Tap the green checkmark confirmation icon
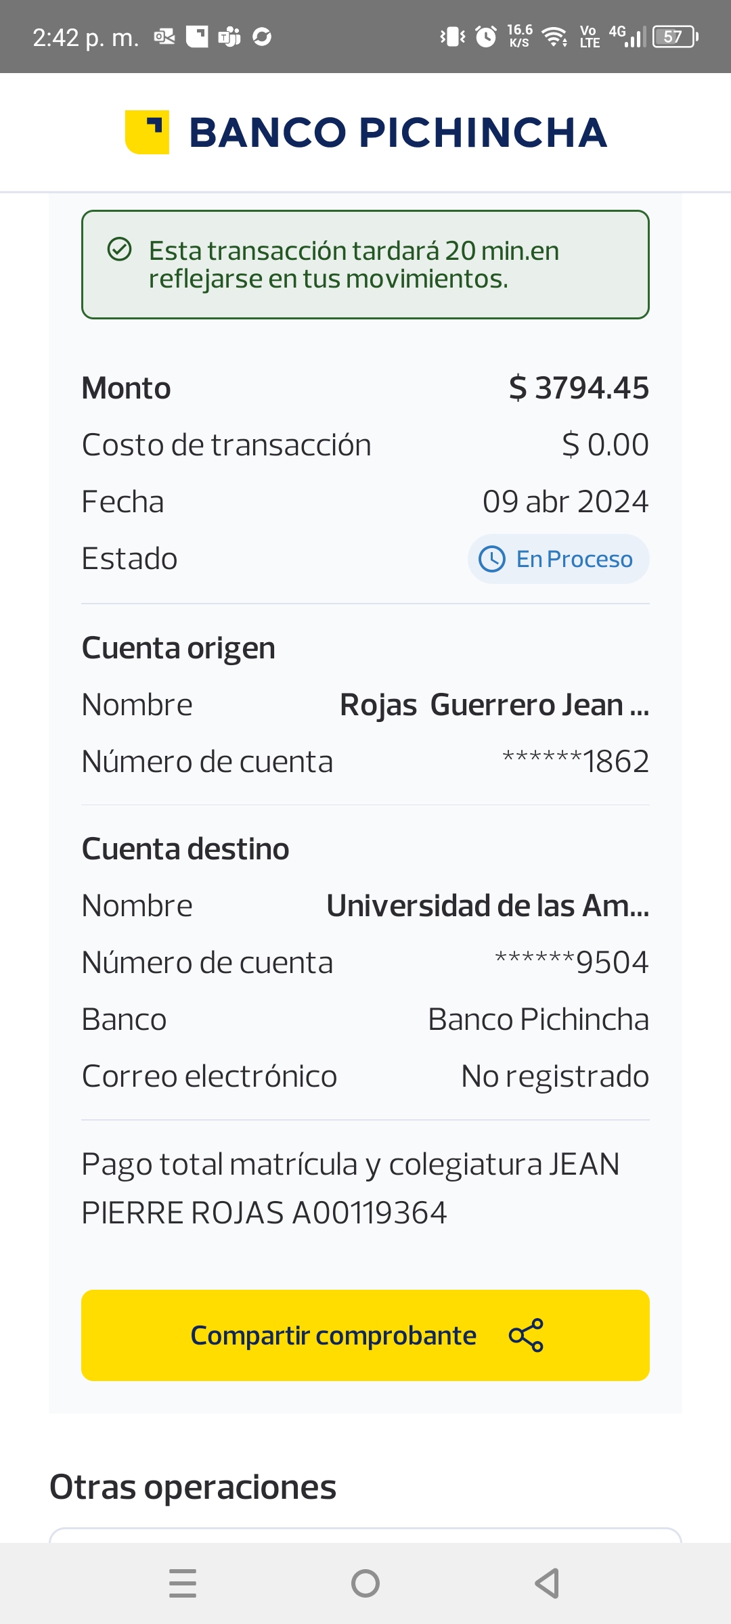 pos(120,250)
